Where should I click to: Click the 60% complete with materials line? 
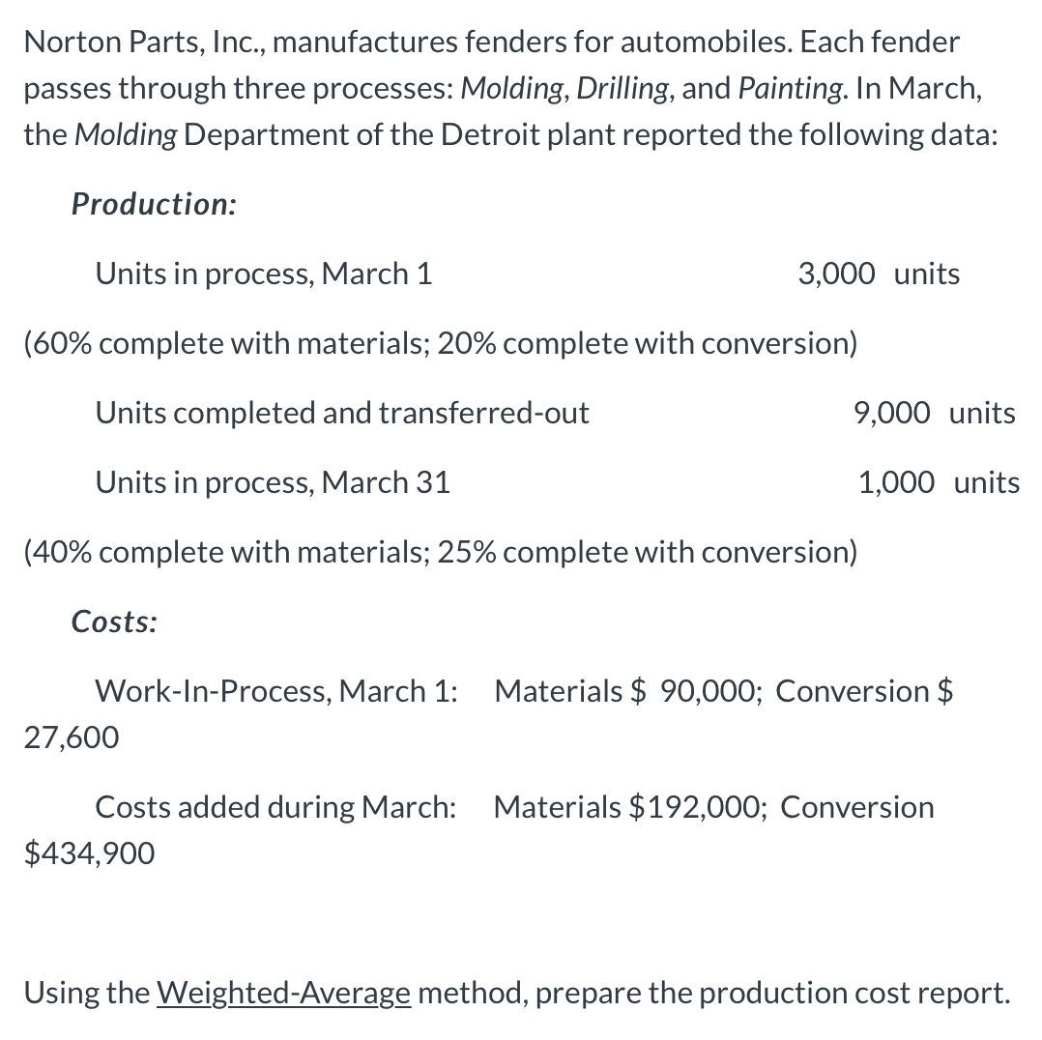pos(440,343)
